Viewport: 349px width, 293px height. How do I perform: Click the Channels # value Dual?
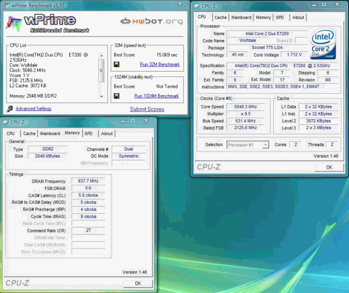click(129, 149)
